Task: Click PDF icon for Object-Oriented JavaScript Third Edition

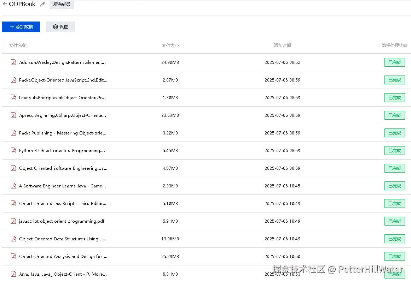Action: [x=13, y=203]
